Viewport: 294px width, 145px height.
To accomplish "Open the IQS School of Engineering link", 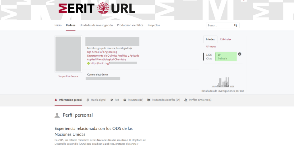I will click(x=102, y=52).
